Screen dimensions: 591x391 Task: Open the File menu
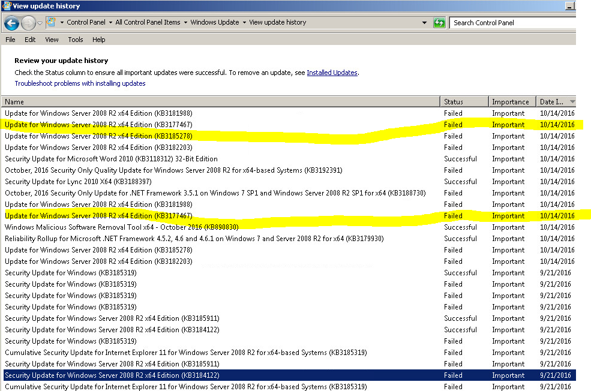[x=10, y=40]
